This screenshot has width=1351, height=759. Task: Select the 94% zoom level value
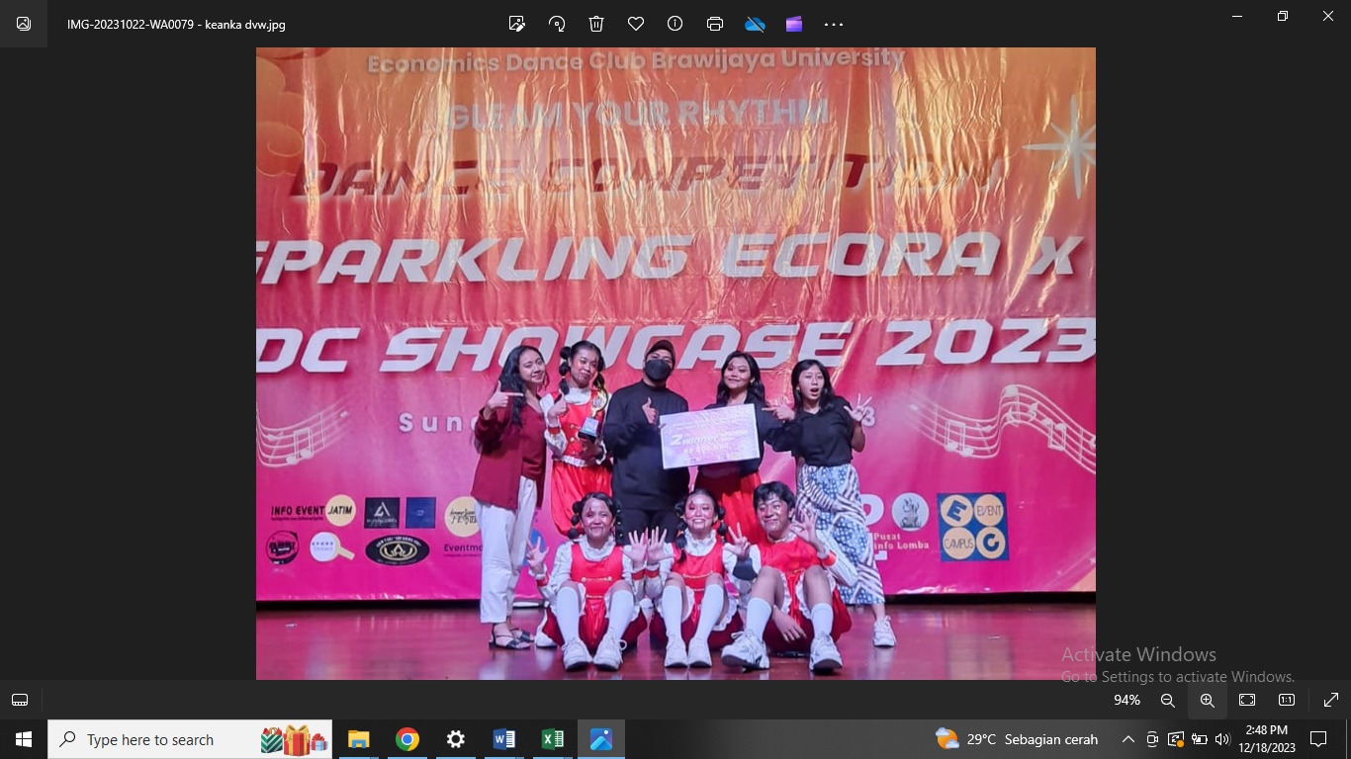coord(1126,700)
